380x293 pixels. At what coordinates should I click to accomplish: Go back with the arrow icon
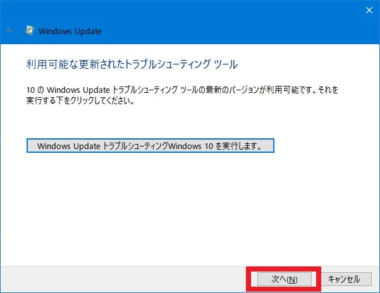pyautogui.click(x=10, y=30)
